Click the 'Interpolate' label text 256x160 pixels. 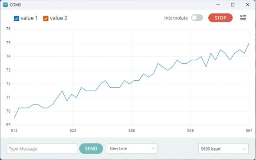176,18
